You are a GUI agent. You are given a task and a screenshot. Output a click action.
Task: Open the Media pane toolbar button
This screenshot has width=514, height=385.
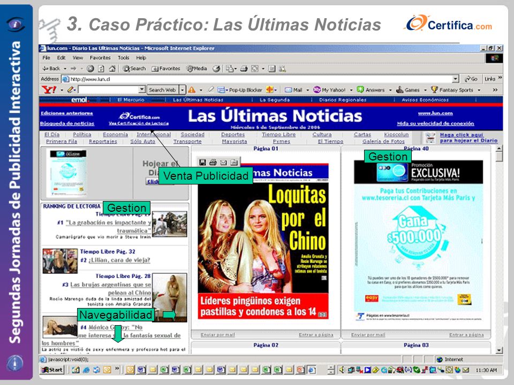point(196,68)
